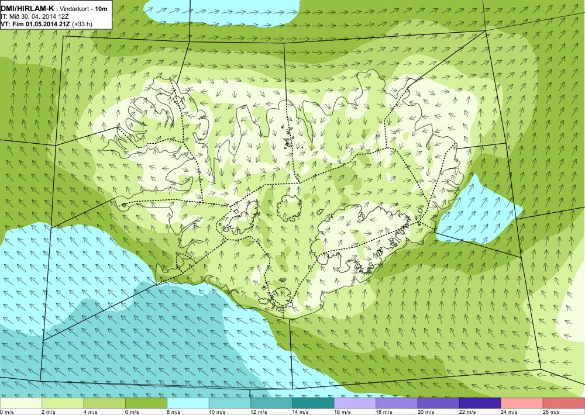Select the "VT: Fim 01.05.2014 21Z" valid time
The width and height of the screenshot is (585, 415).
pyautogui.click(x=36, y=24)
